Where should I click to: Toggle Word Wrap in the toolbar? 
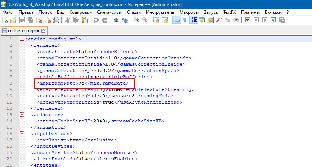coord(176,20)
